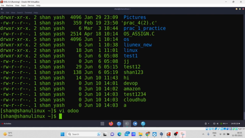Open the GNOME battery and system menu
Screen dimensions: 245x138
[224, 123]
